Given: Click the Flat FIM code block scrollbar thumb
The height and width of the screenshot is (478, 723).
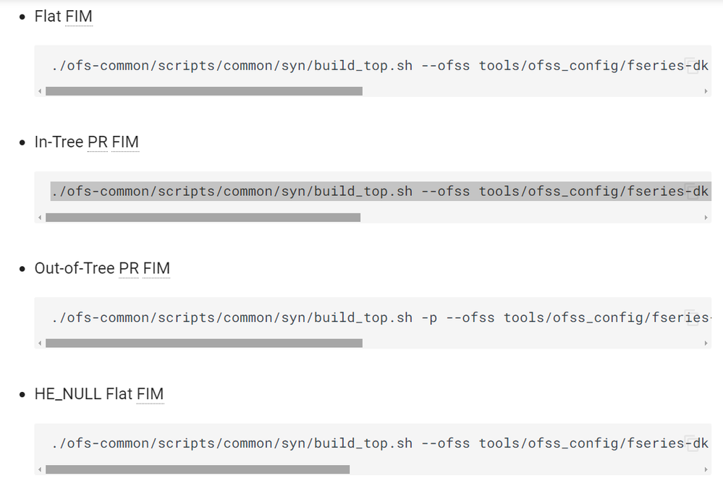Looking at the screenshot, I should pos(203,92).
